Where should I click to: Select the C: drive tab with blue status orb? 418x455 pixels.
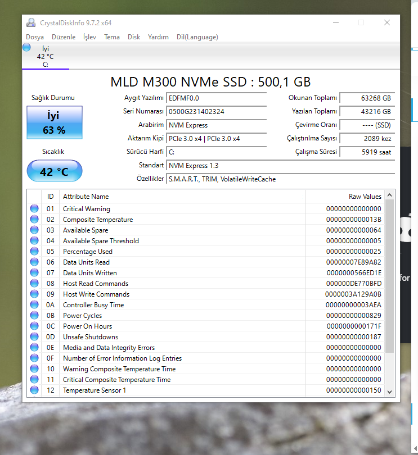coord(46,56)
